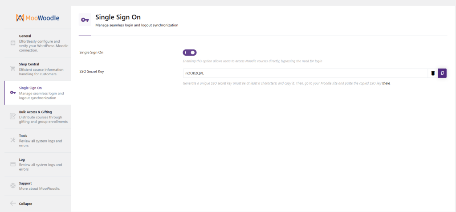Image resolution: width=456 pixels, height=212 pixels.
Task: Click the Bulk Access & Gifting sidebar icon
Action: [13, 117]
